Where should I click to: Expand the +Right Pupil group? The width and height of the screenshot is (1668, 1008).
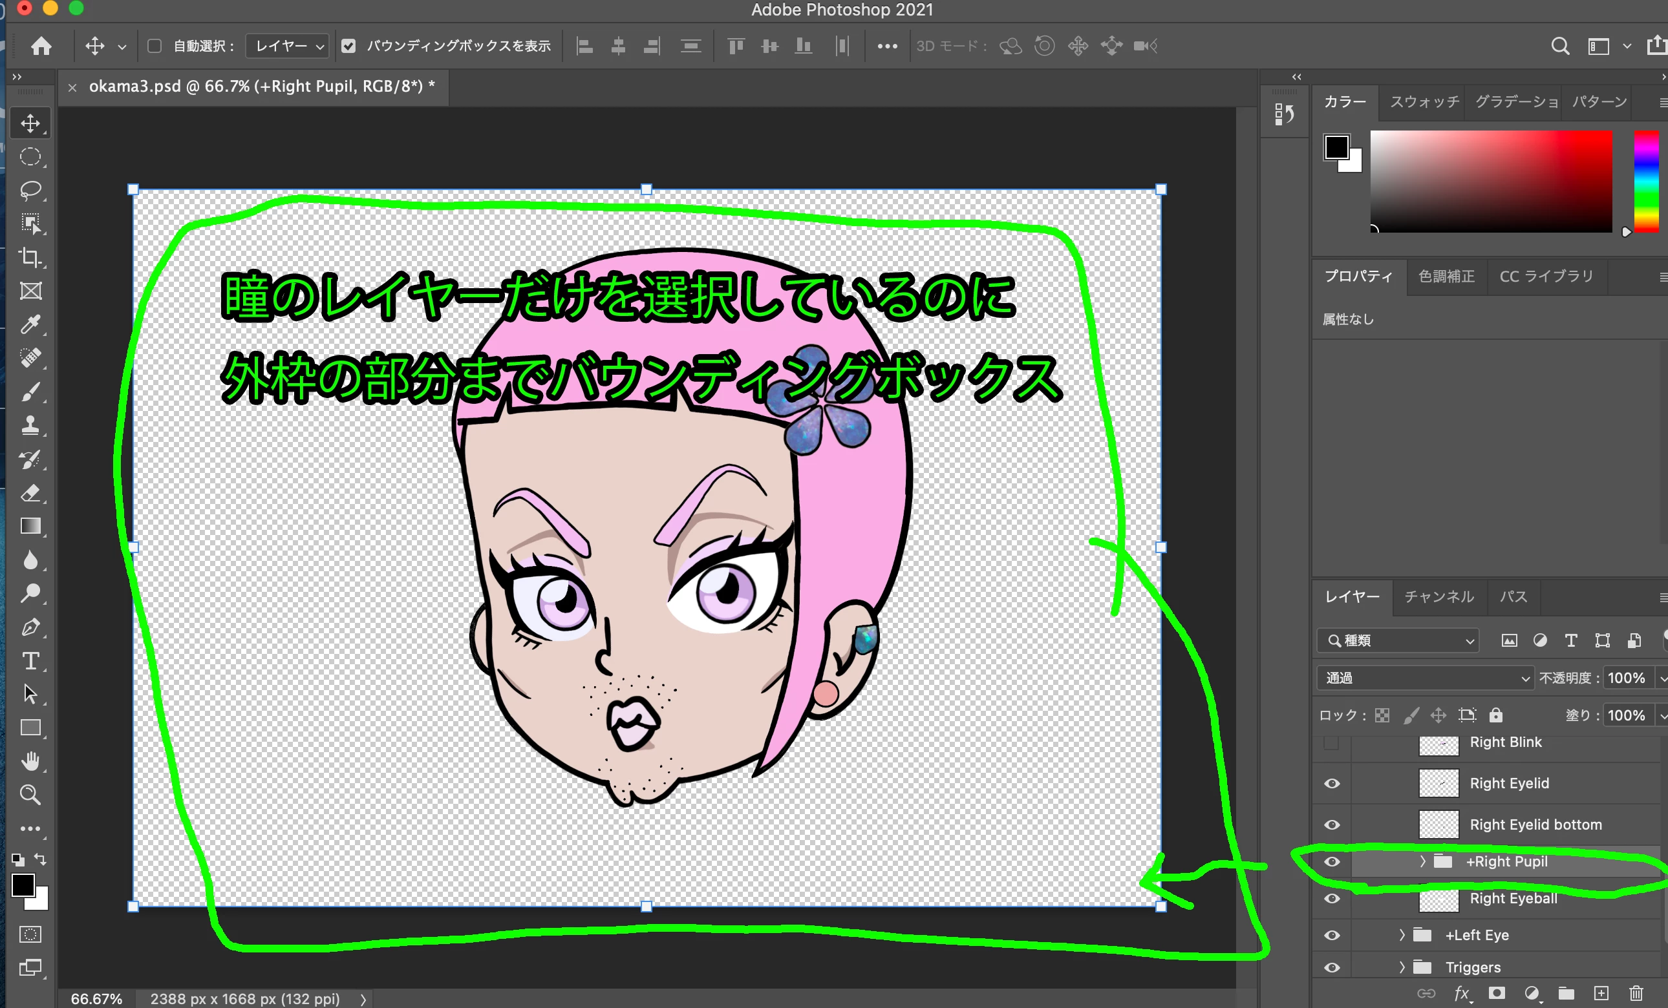[1422, 861]
